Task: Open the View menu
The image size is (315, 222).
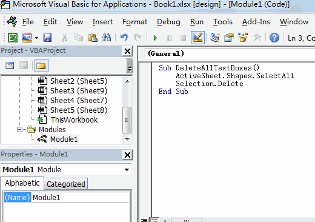Action: click(x=75, y=22)
